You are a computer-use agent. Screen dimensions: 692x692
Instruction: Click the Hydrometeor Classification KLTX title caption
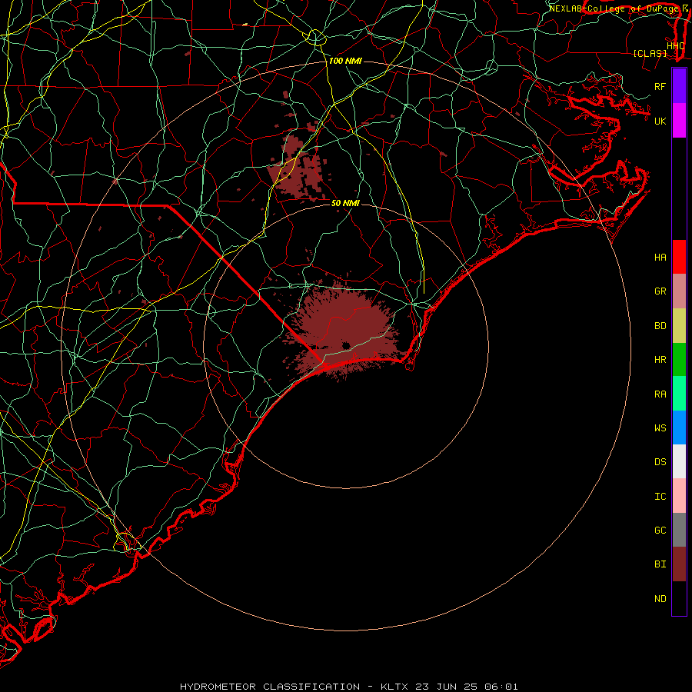(348, 687)
